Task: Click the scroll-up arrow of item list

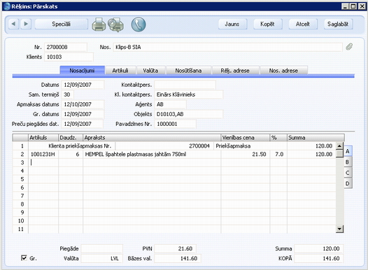Action: click(x=339, y=146)
